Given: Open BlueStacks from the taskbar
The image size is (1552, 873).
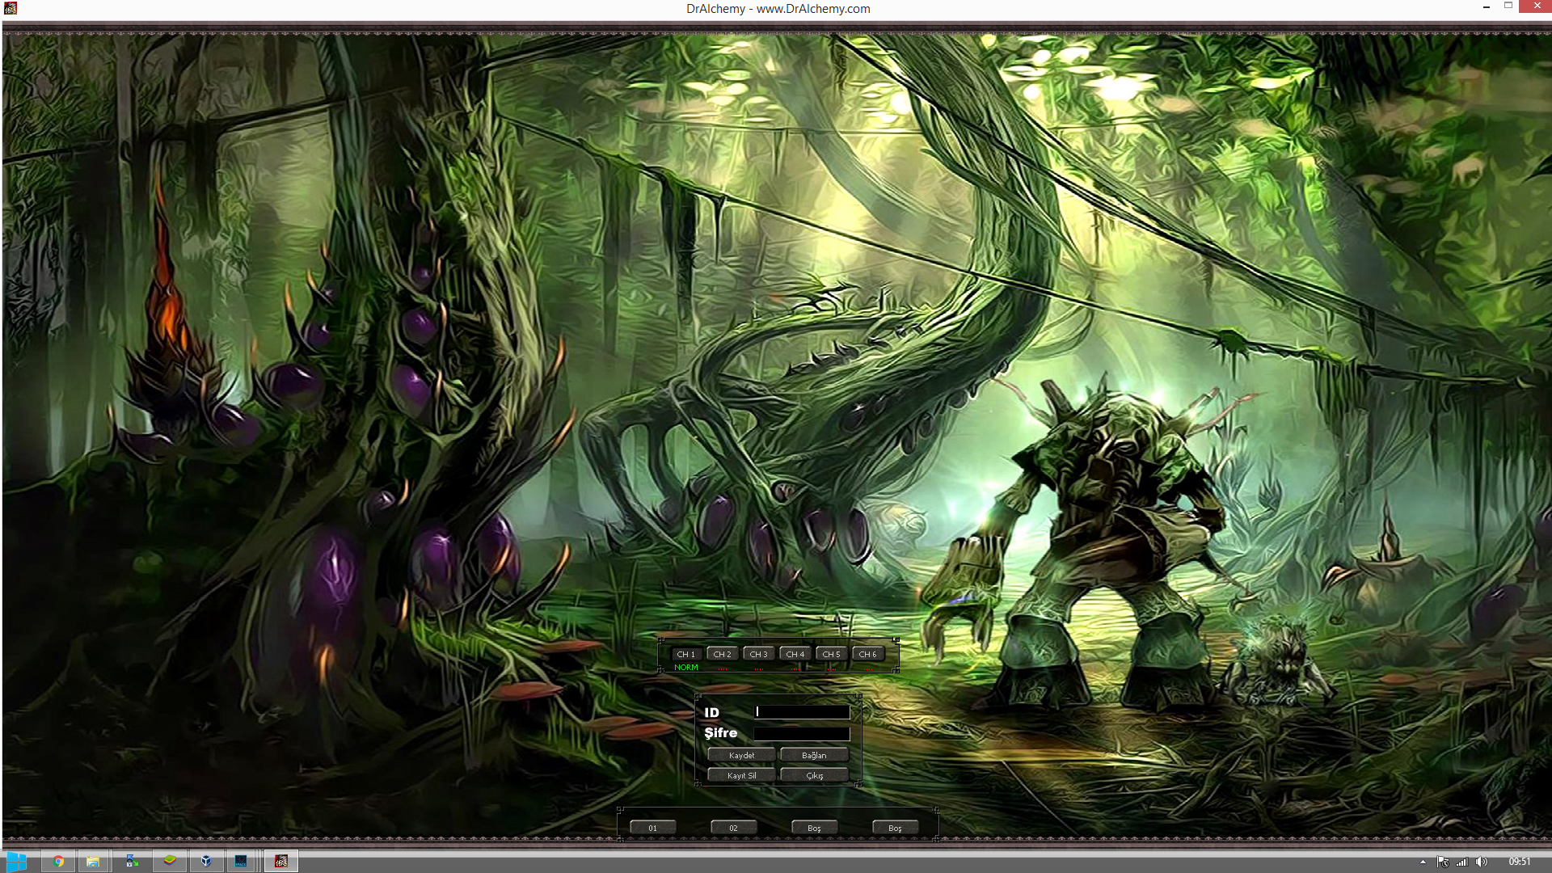Looking at the screenshot, I should point(170,862).
